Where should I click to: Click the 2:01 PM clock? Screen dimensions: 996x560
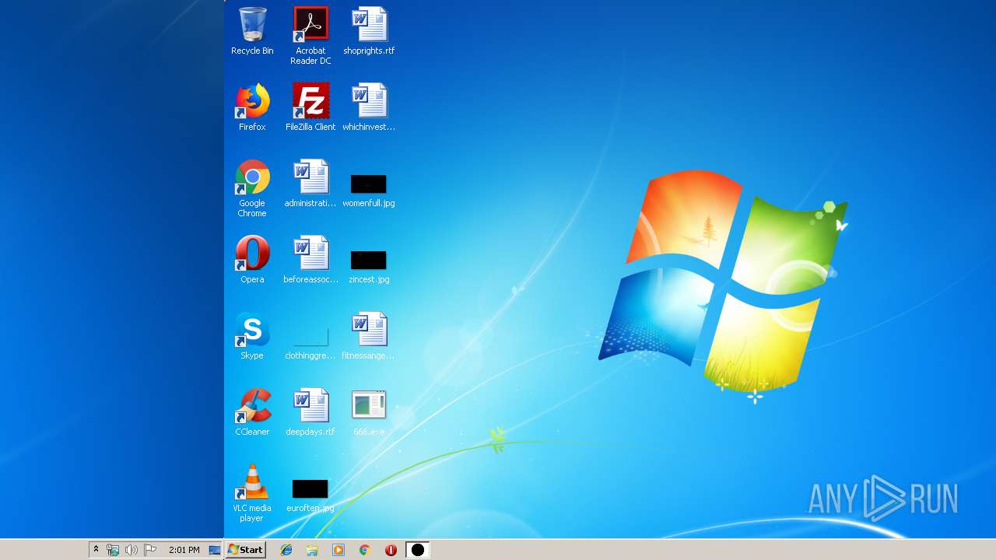pyautogui.click(x=184, y=550)
